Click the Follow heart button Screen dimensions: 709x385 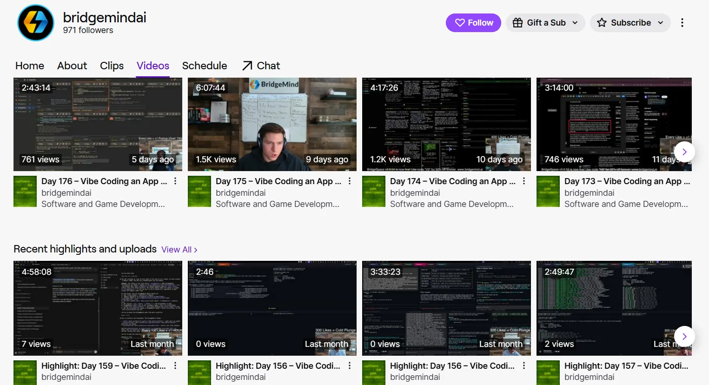pos(473,23)
